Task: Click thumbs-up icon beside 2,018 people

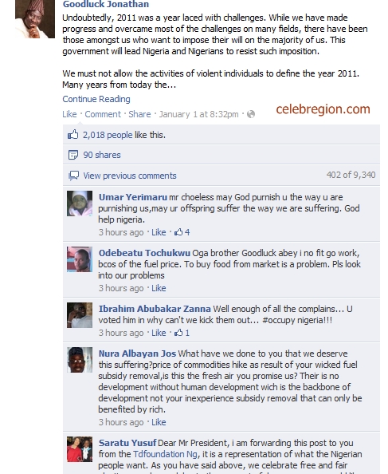Action: pos(73,135)
